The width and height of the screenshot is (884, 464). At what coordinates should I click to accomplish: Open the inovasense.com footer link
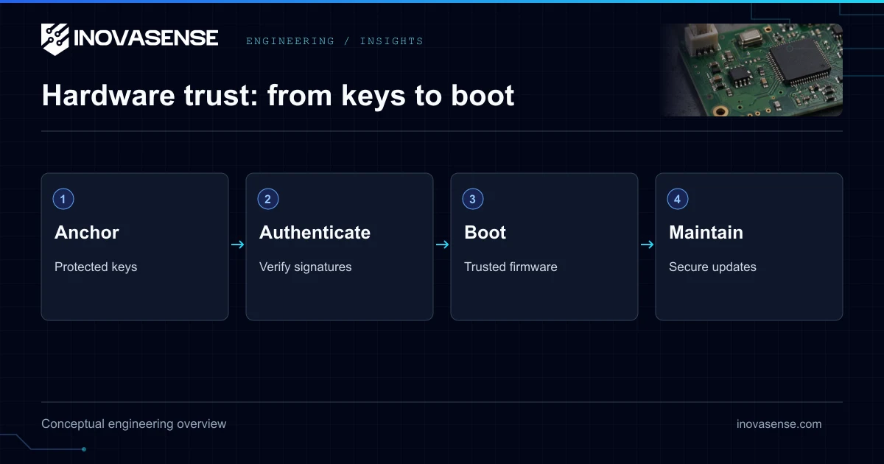click(x=779, y=423)
